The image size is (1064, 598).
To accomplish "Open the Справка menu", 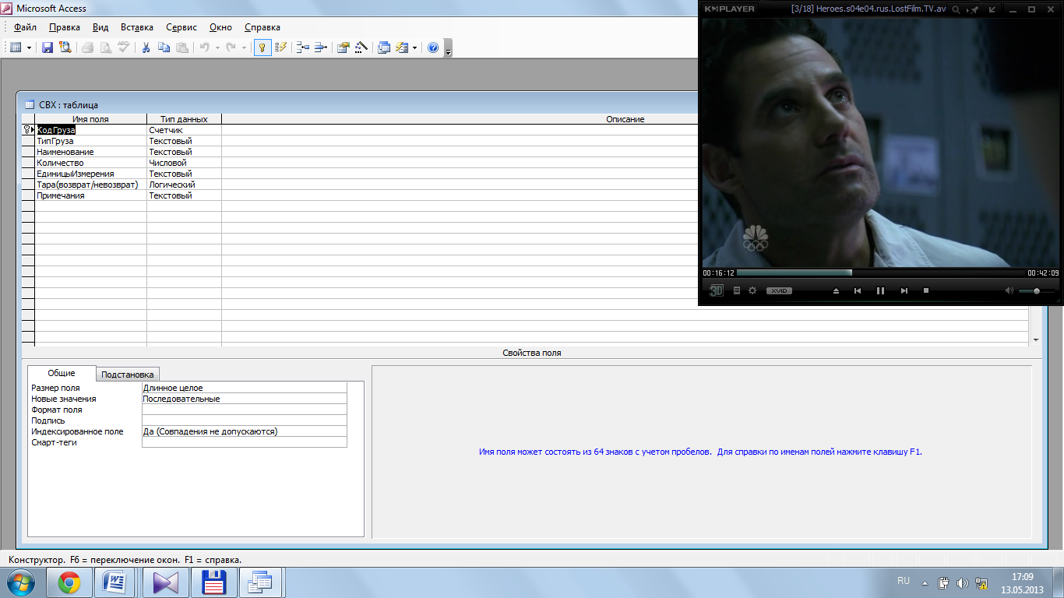I will pos(262,27).
